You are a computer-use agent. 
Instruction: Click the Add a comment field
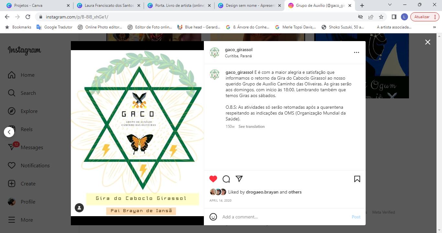click(x=285, y=217)
